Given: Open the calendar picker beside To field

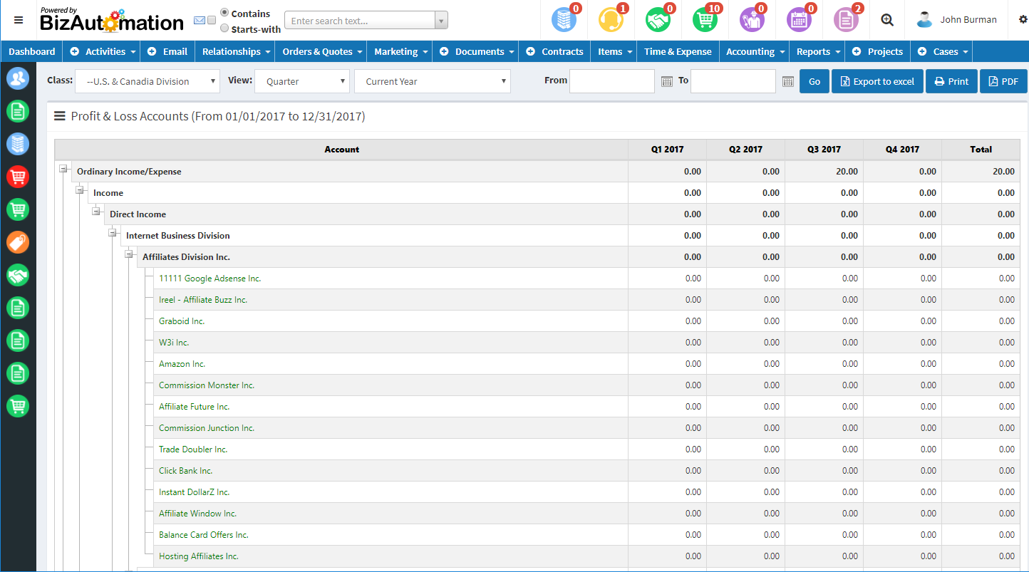Looking at the screenshot, I should click(x=787, y=82).
